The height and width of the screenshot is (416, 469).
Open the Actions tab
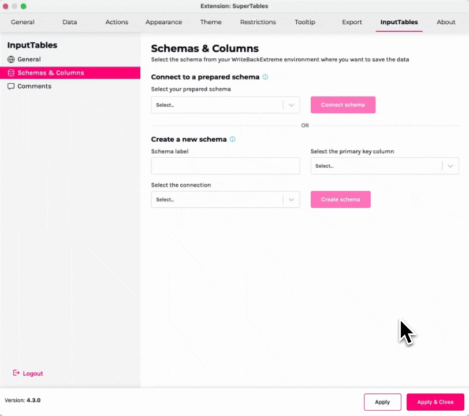coord(117,22)
